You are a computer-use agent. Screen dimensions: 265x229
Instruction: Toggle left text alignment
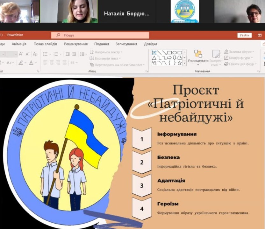tap(46, 63)
